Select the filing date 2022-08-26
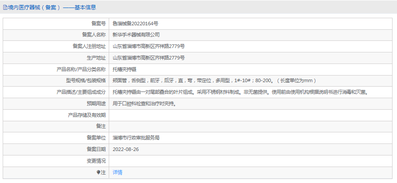 click(126, 149)
